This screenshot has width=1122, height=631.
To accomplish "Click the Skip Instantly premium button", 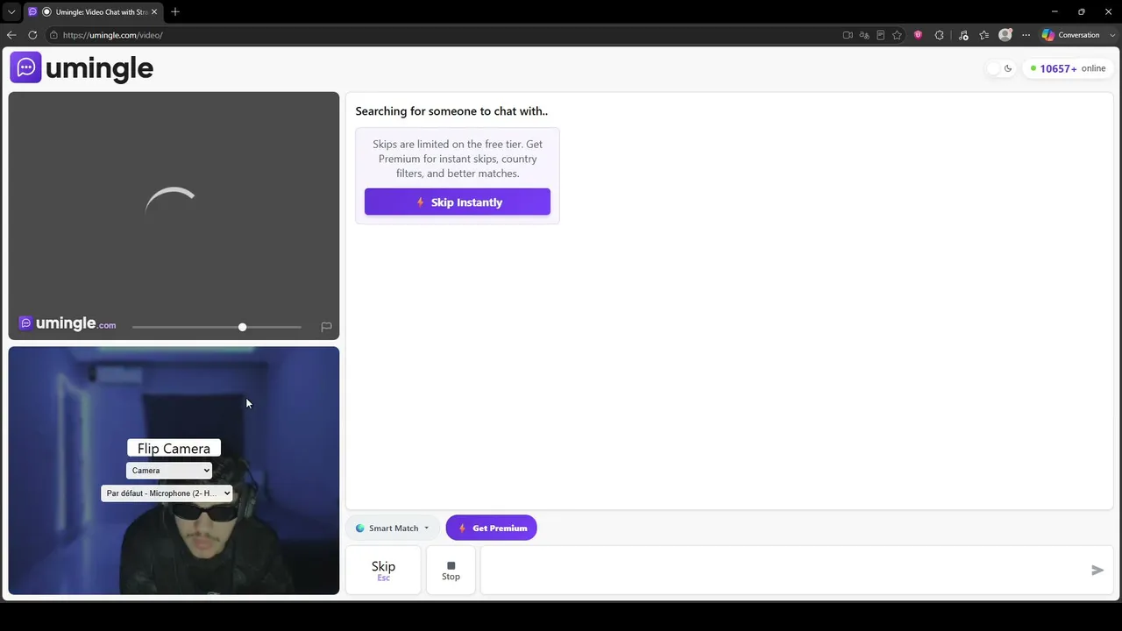I will click(458, 202).
